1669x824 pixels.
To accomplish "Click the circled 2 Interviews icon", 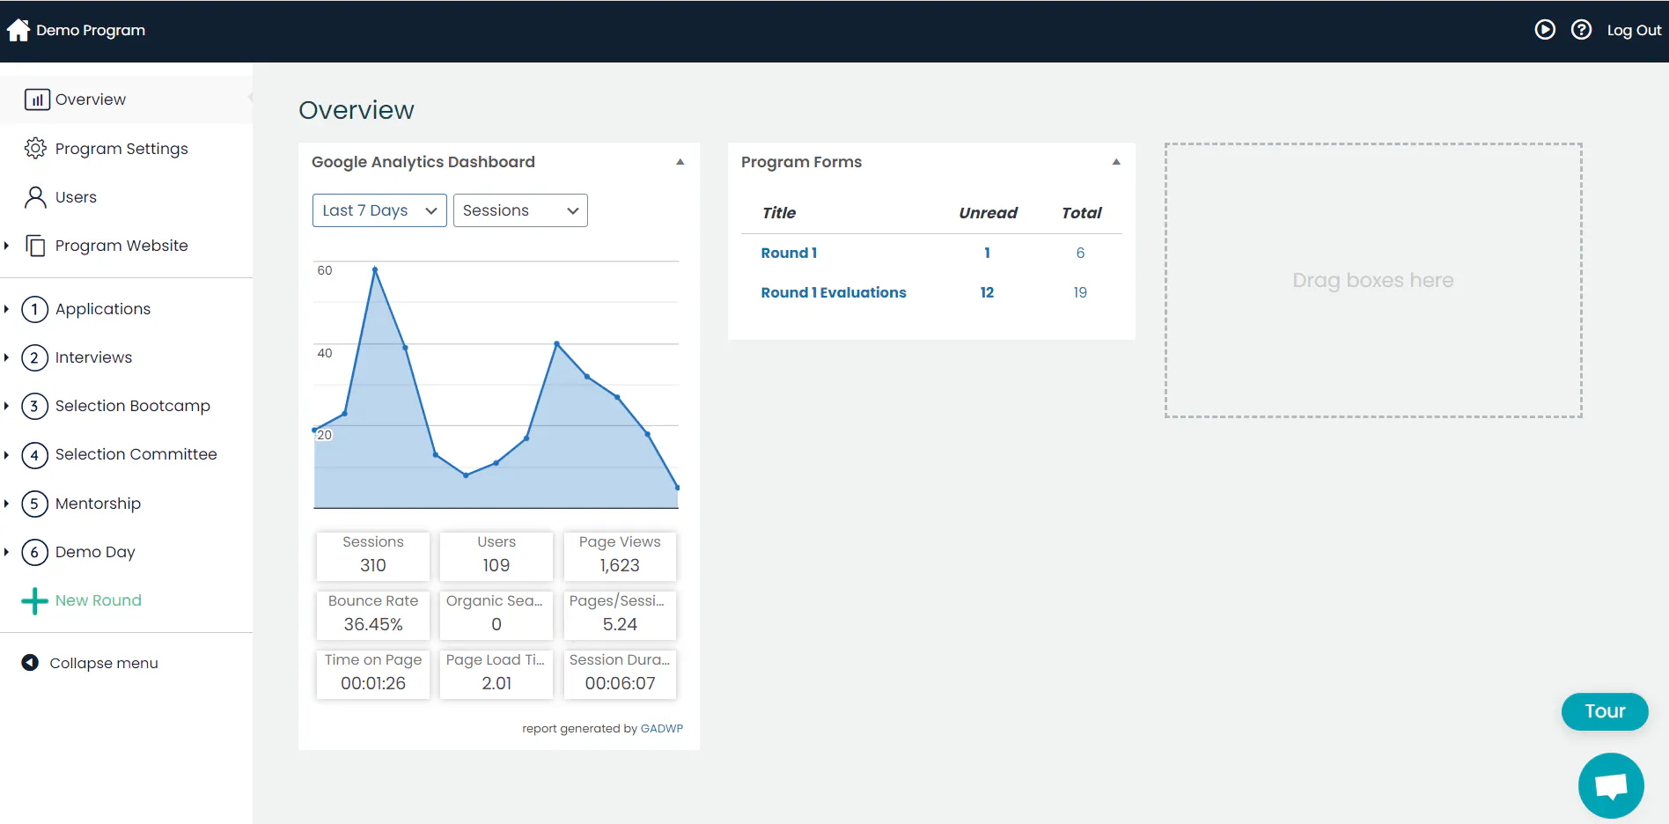I will (34, 357).
